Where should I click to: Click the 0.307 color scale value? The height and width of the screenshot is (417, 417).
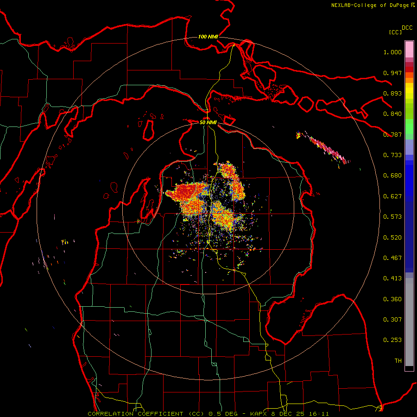(x=392, y=320)
